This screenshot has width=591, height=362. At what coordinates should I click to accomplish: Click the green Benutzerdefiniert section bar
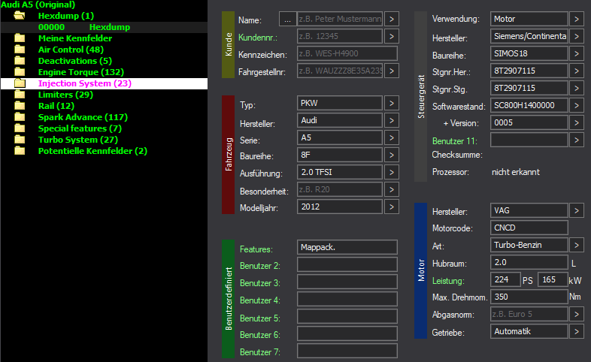pos(229,299)
